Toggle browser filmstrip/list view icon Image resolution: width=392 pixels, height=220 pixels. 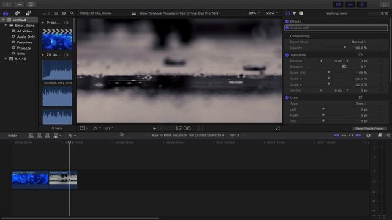[56, 13]
